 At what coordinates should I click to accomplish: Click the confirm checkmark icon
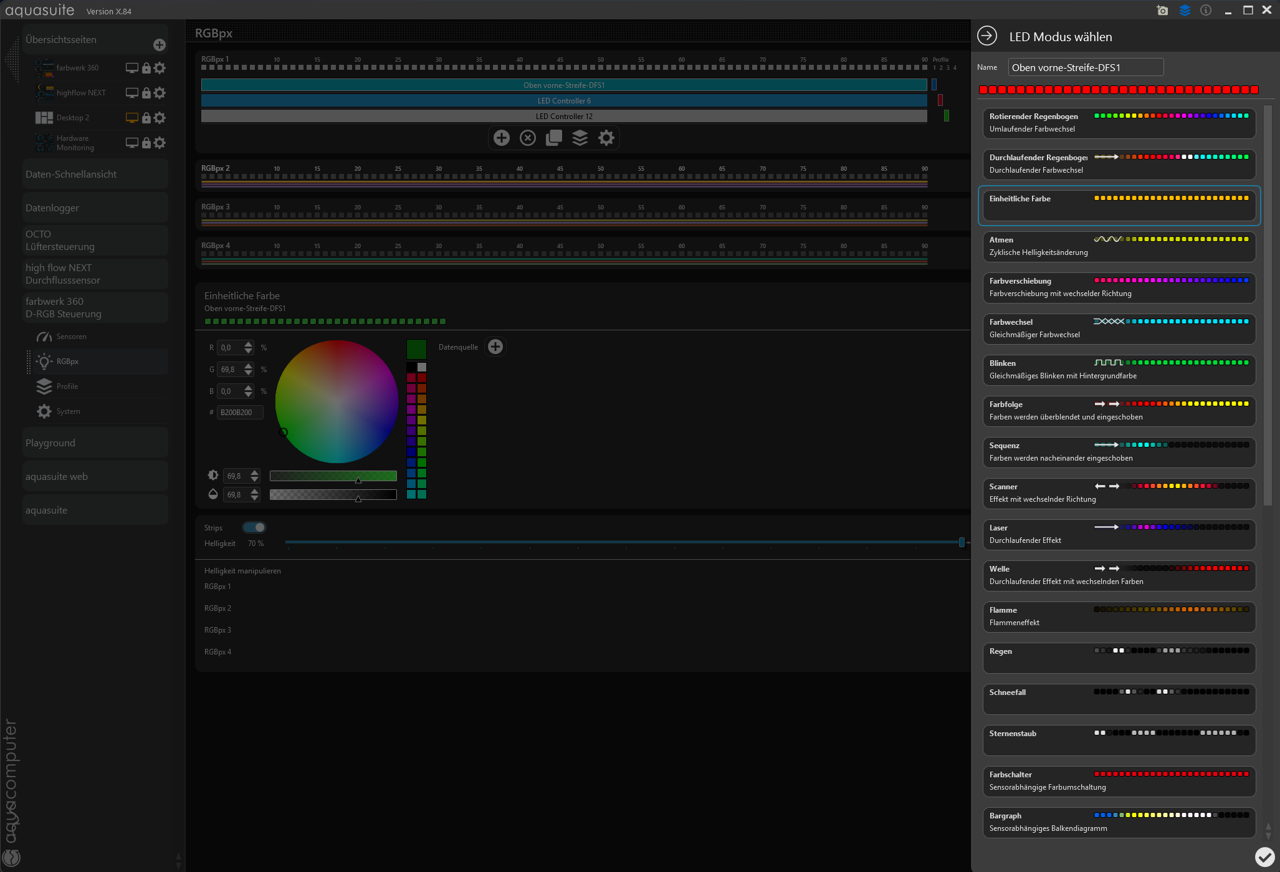(x=1264, y=857)
